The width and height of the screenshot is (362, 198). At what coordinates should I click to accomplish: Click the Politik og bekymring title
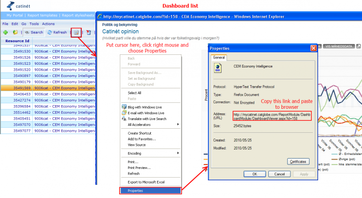point(120,24)
